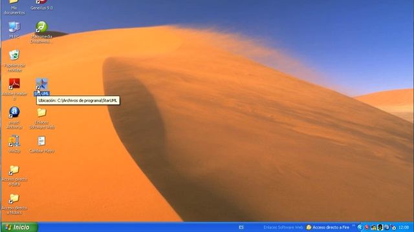Screen dimensions: 414x232
Task: Click the traffic-light icon in system tray
Action: point(380,227)
